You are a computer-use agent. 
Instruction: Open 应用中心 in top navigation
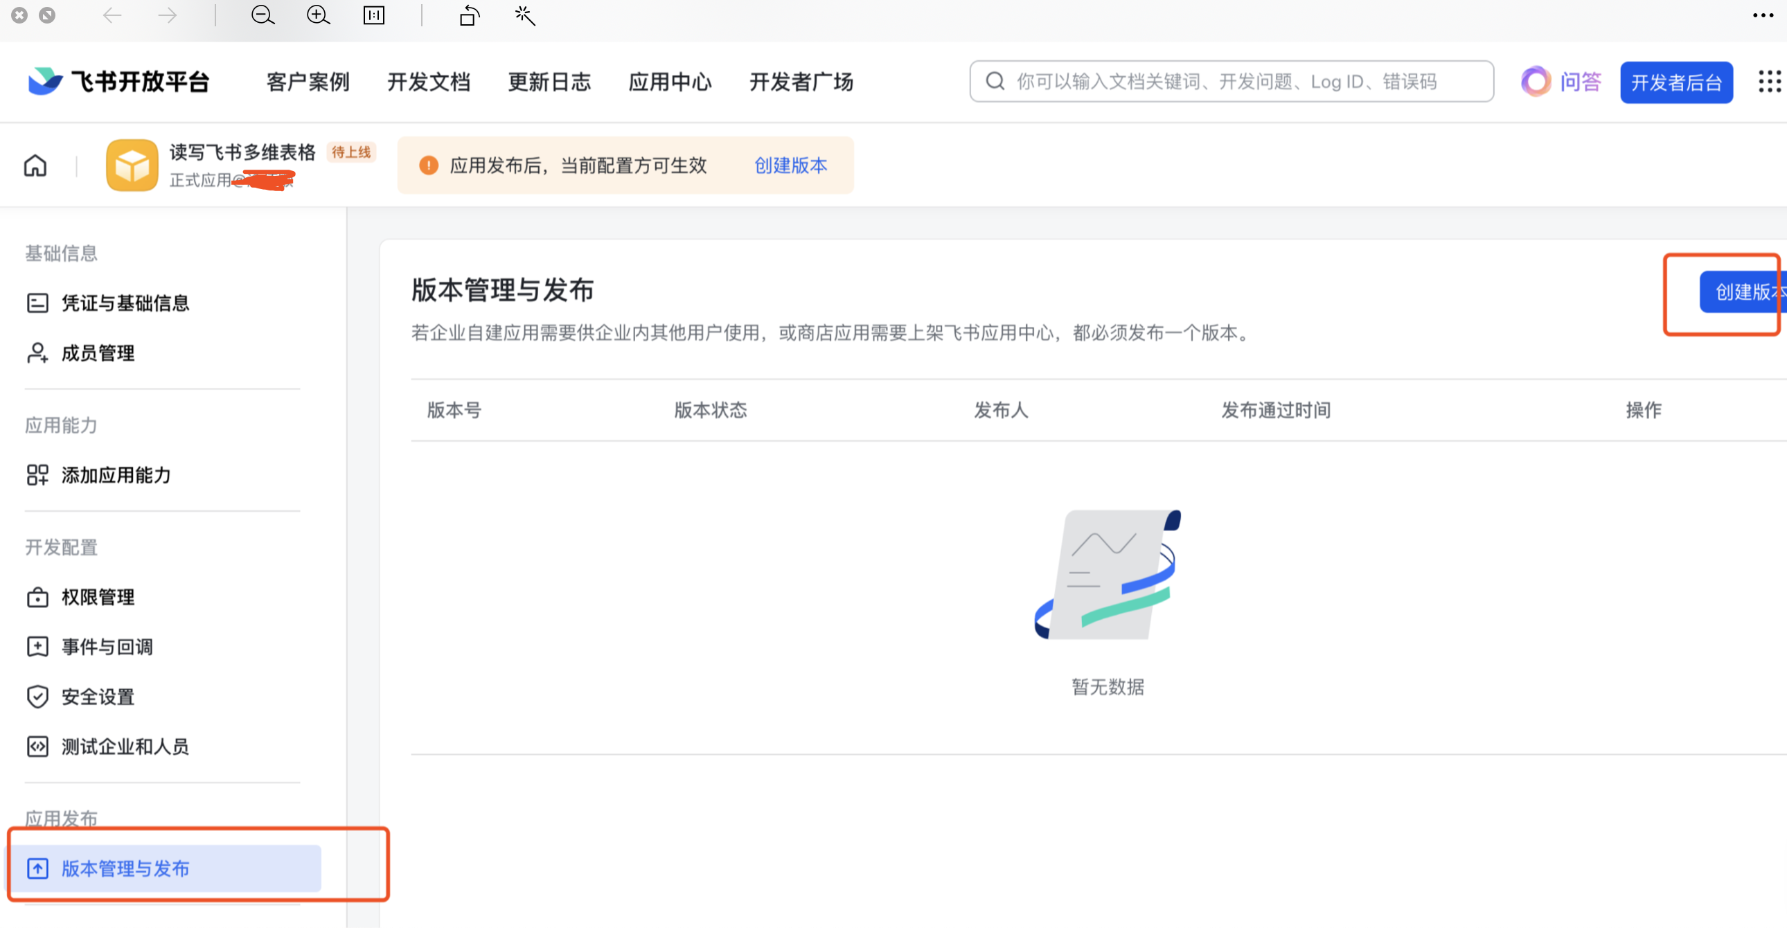click(670, 82)
